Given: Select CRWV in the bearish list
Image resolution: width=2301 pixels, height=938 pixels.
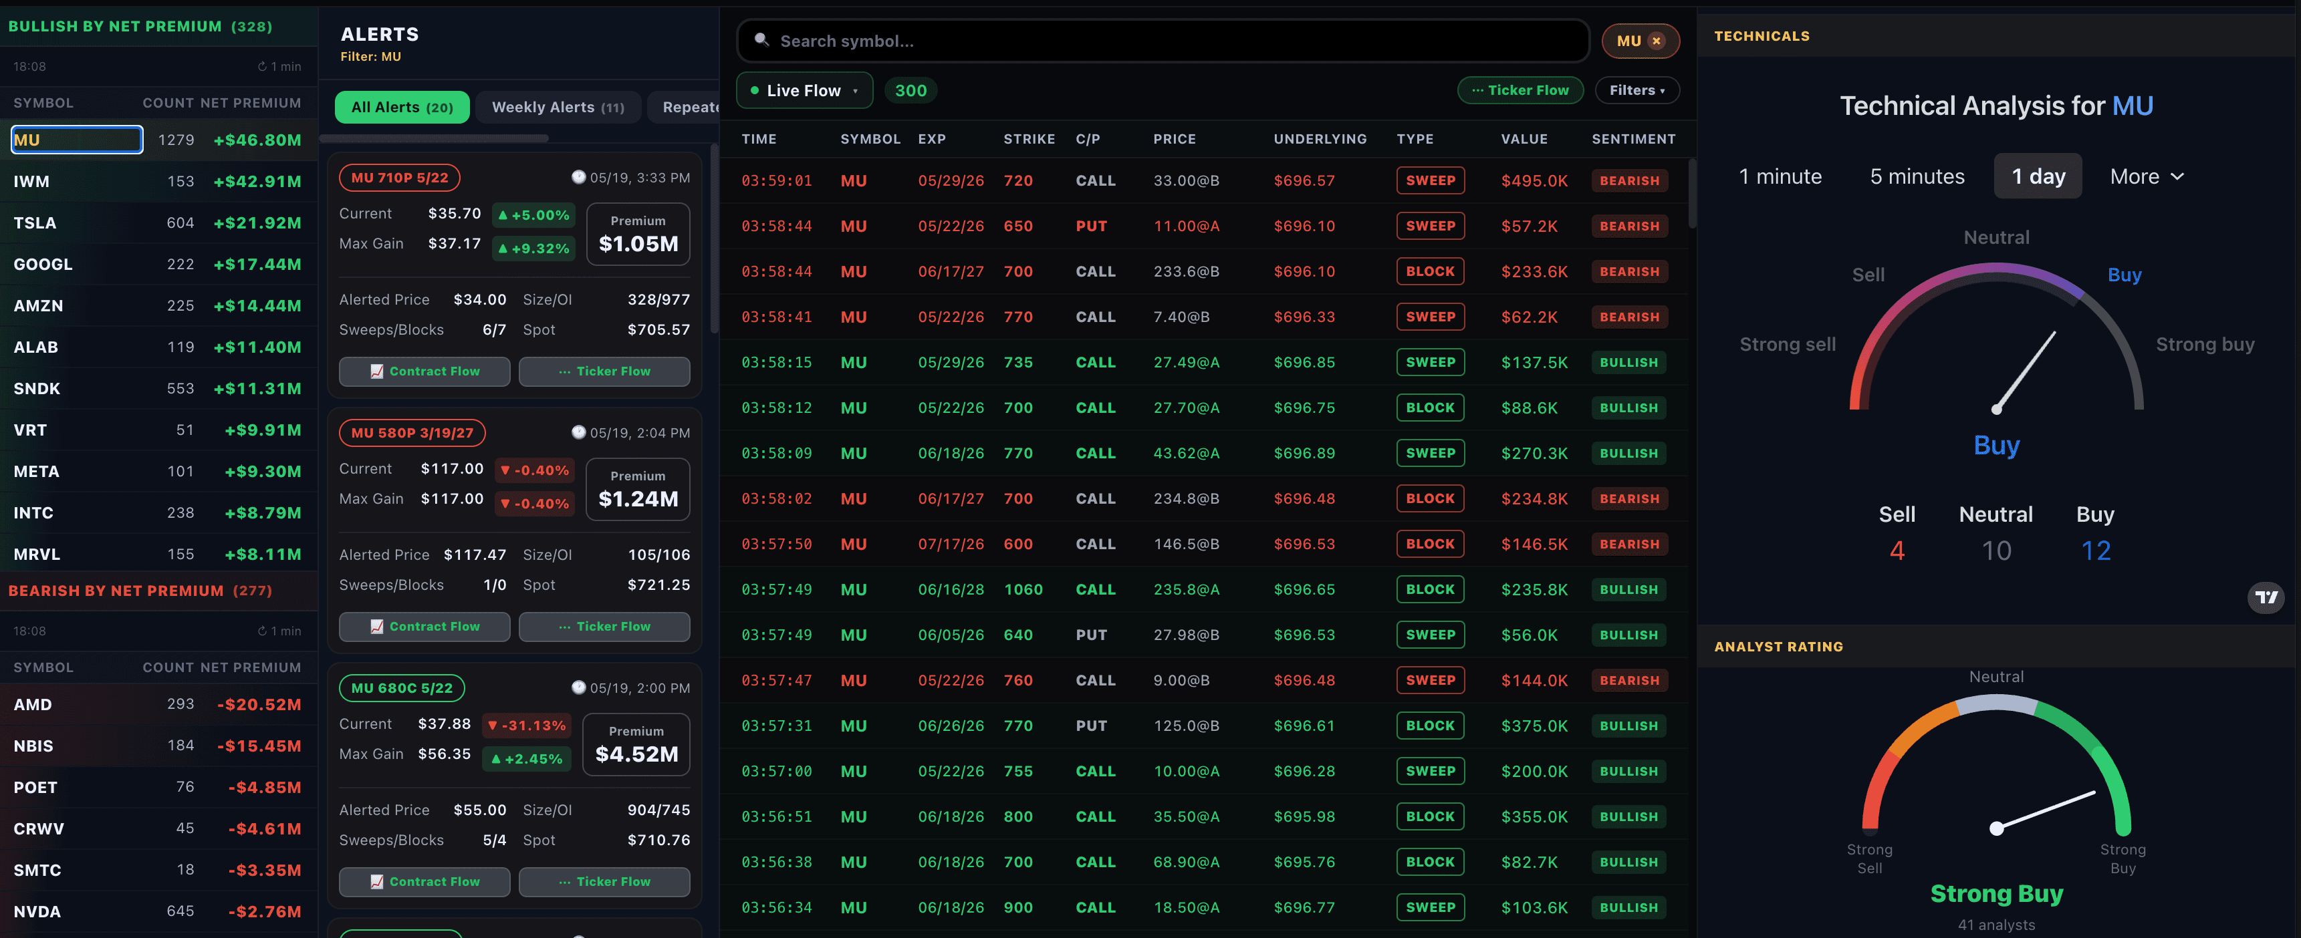Looking at the screenshot, I should tap(158, 828).
